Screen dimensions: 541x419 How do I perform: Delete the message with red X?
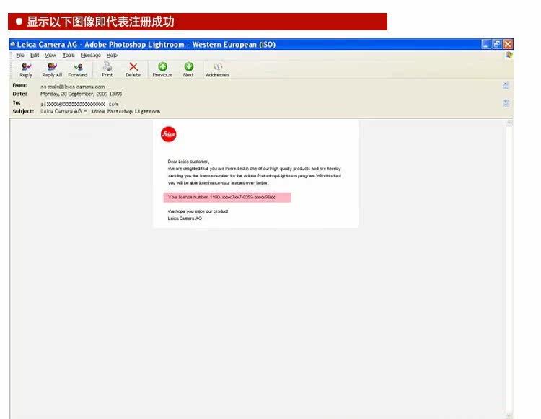pyautogui.click(x=133, y=70)
